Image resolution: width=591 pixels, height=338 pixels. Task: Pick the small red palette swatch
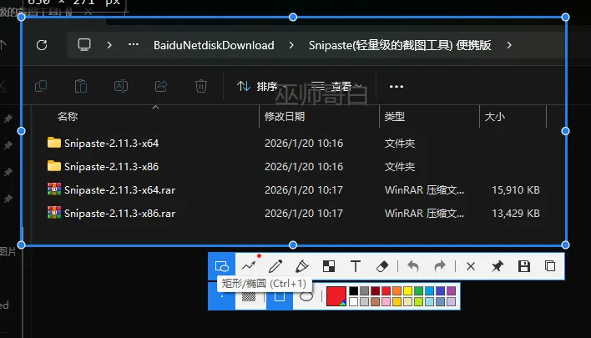click(386, 291)
